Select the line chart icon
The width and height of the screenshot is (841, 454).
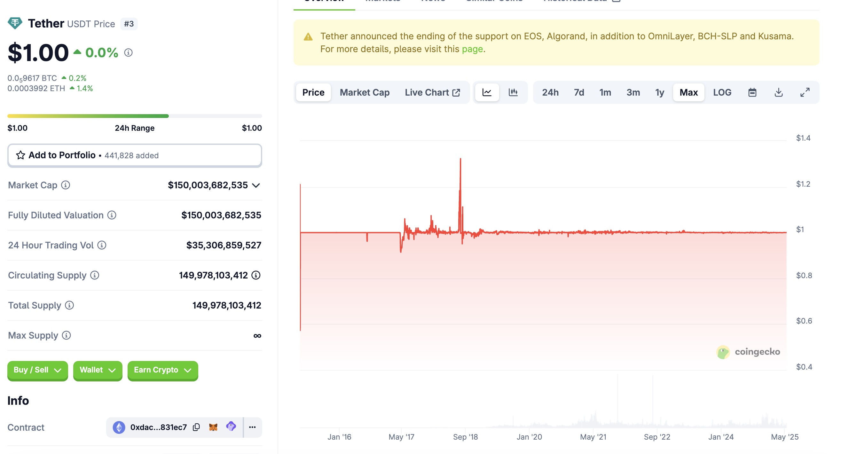[x=487, y=92]
